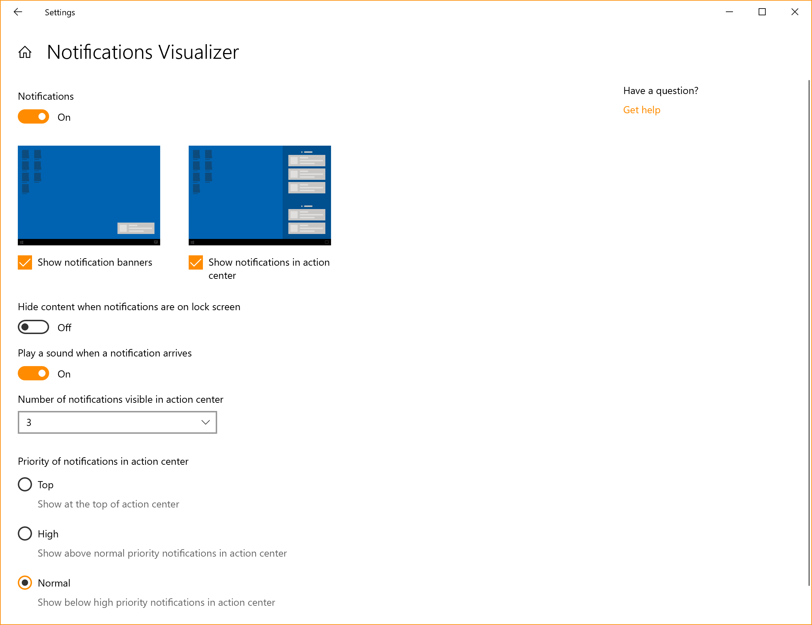Click Get help link
Viewport: 812px width, 625px height.
pos(641,109)
